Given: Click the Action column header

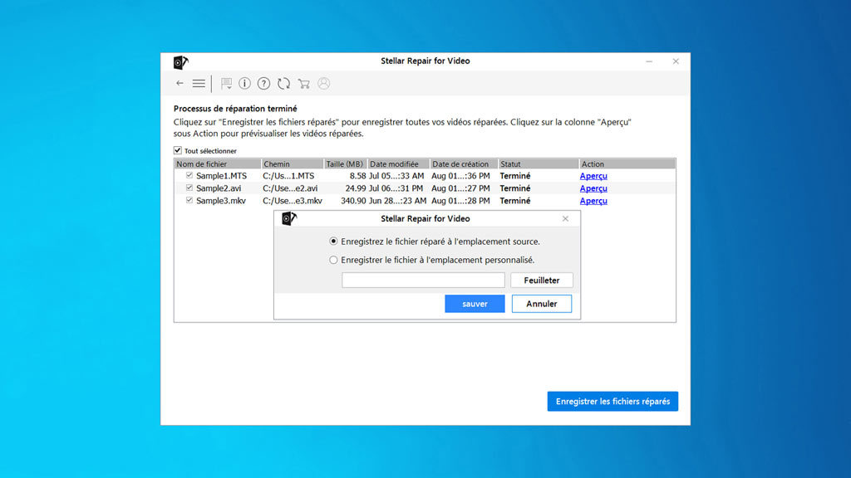Looking at the screenshot, I should pyautogui.click(x=627, y=163).
